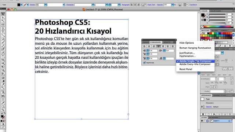Open the fill color dropdown in control bar
The width and height of the screenshot is (235, 132).
[21, 5]
